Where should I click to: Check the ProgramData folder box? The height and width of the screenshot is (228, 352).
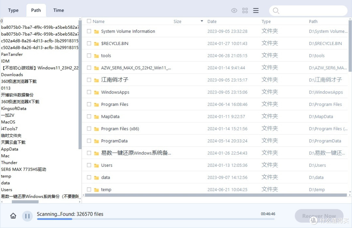click(x=89, y=141)
